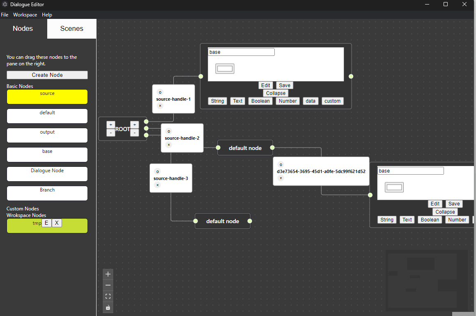The width and height of the screenshot is (476, 316).
Task: Open the Workspace menu
Action: point(25,15)
